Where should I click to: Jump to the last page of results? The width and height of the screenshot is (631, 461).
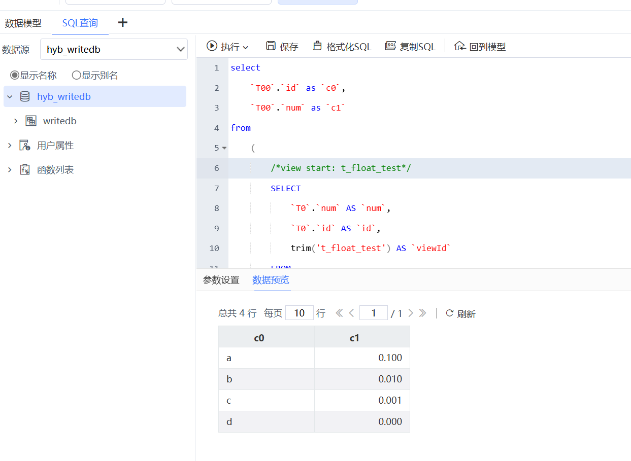click(x=422, y=313)
